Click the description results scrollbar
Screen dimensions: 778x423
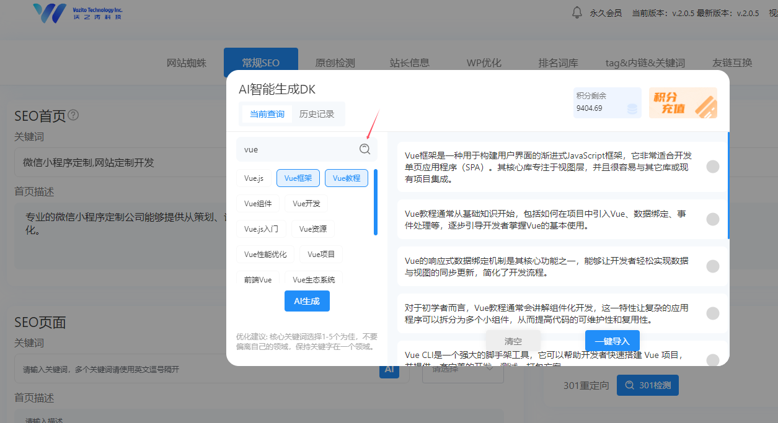click(728, 185)
